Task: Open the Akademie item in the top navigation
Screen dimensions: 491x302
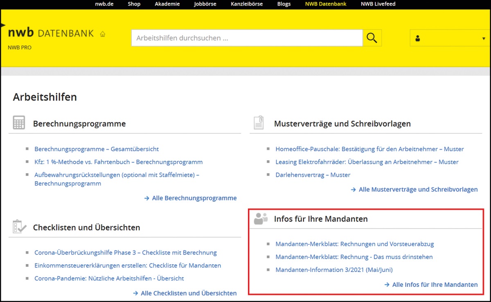Action: (167, 4)
